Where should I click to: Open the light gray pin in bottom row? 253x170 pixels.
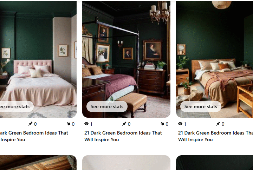pyautogui.click(x=126, y=163)
